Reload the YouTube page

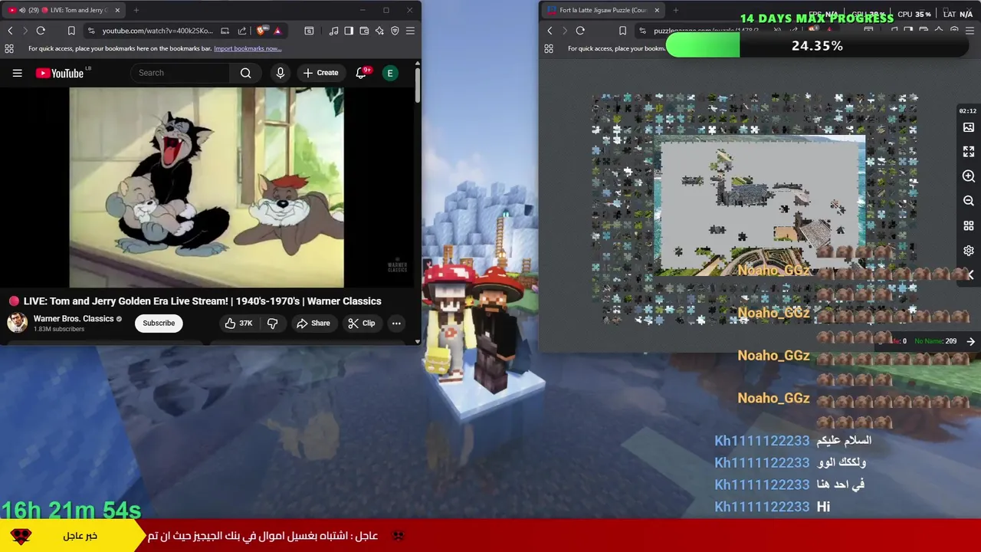[x=41, y=31]
